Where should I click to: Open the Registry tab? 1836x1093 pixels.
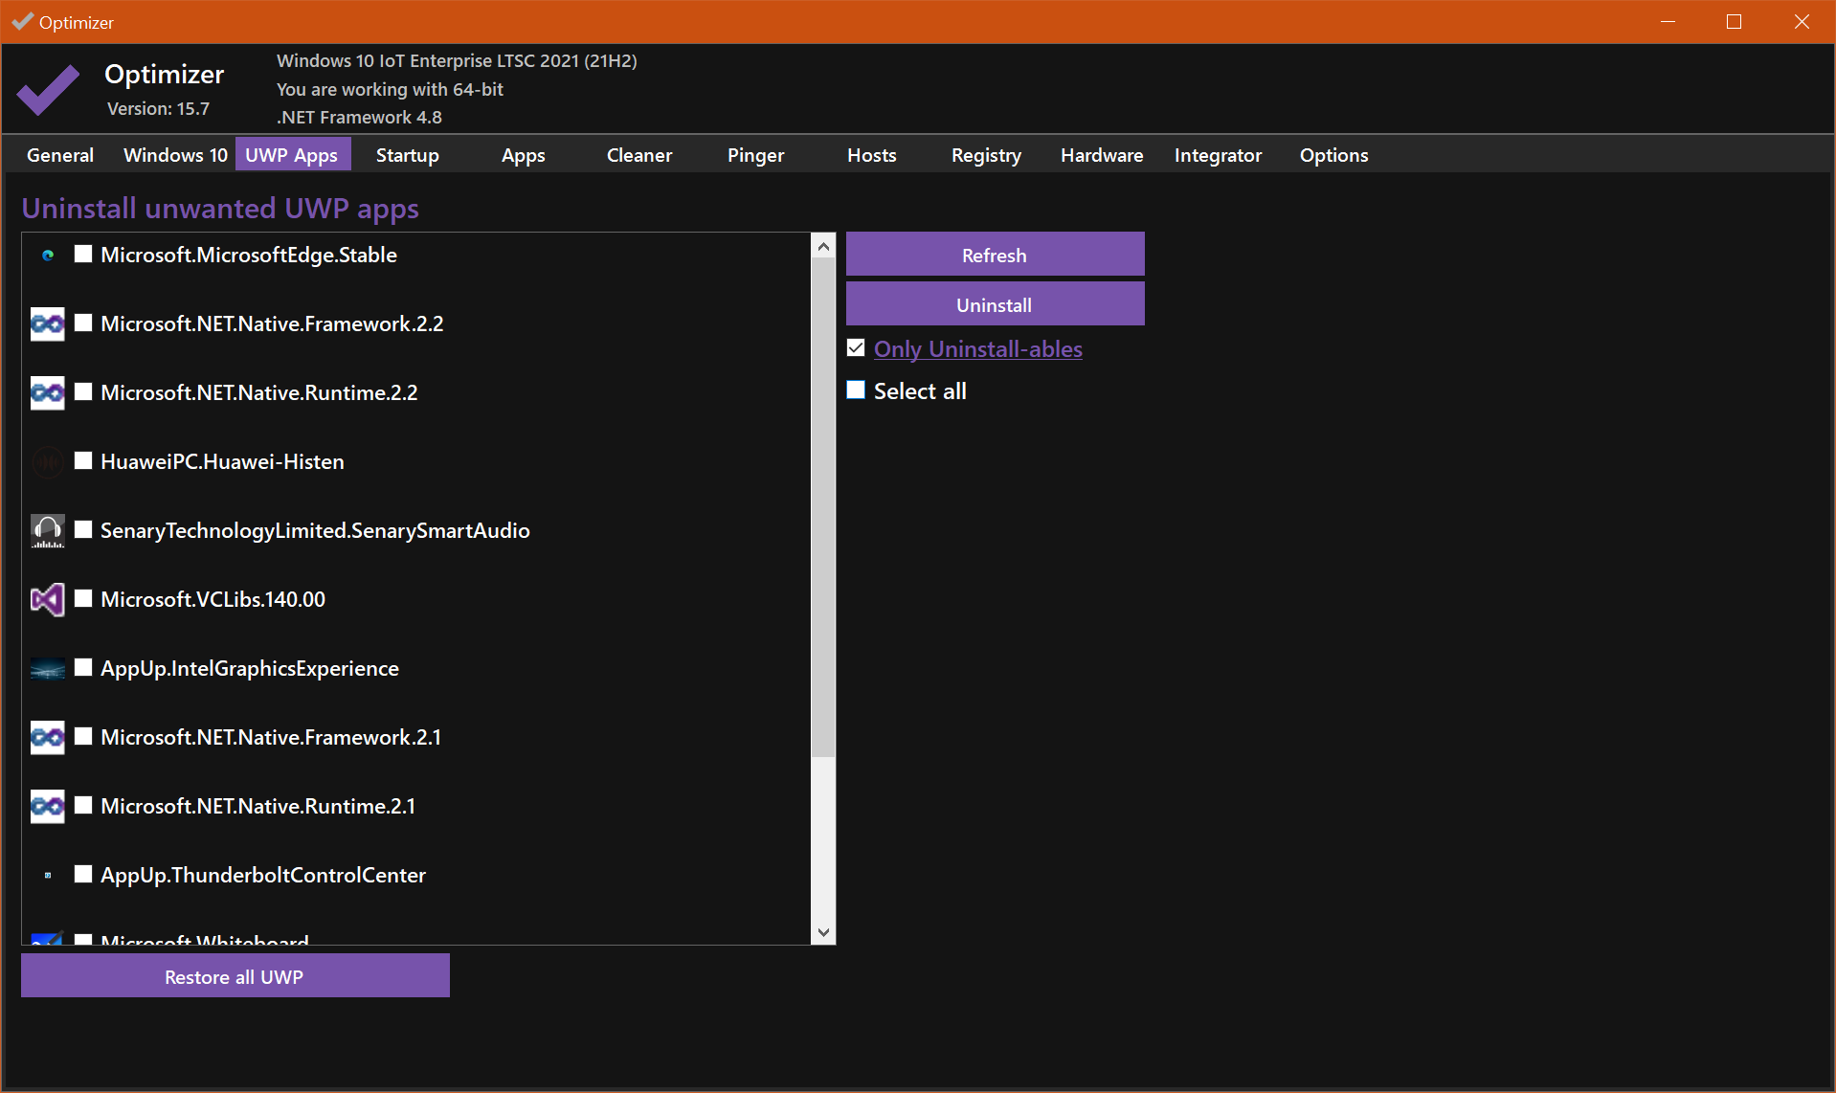point(986,155)
